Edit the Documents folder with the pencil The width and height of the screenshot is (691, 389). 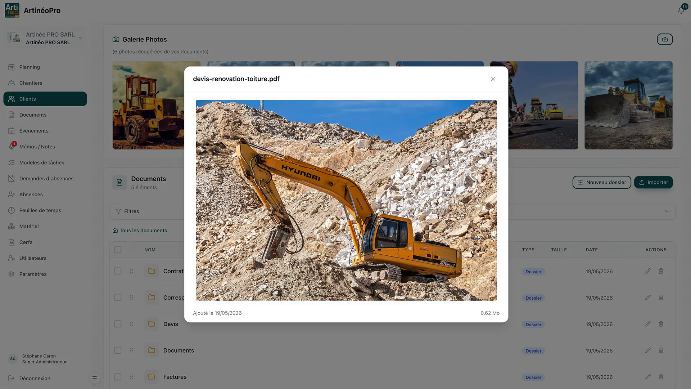tap(648, 350)
